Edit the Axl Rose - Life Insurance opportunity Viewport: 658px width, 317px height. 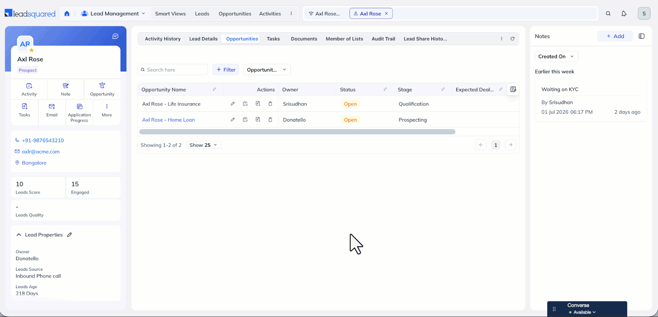pyautogui.click(x=233, y=104)
